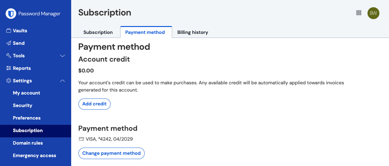Image resolution: width=389 pixels, height=166 pixels.
Task: Open the BW account avatar menu
Action: point(373,13)
